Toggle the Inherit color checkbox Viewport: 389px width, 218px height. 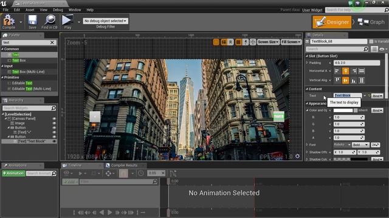[356, 110]
